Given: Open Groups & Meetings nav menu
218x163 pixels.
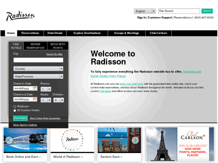Looking at the screenshot, I should [x=126, y=33].
